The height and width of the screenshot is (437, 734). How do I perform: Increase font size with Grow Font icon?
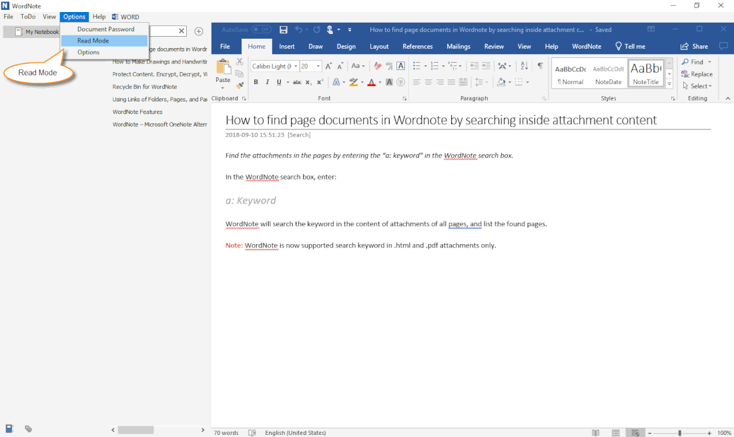pos(328,66)
